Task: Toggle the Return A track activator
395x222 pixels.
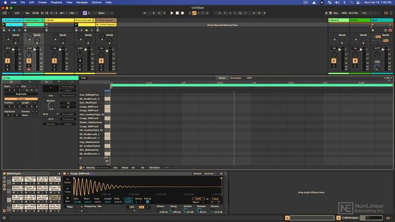Action: tap(334, 60)
